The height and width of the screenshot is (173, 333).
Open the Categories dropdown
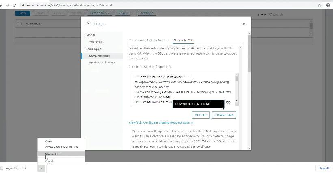click(x=99, y=13)
